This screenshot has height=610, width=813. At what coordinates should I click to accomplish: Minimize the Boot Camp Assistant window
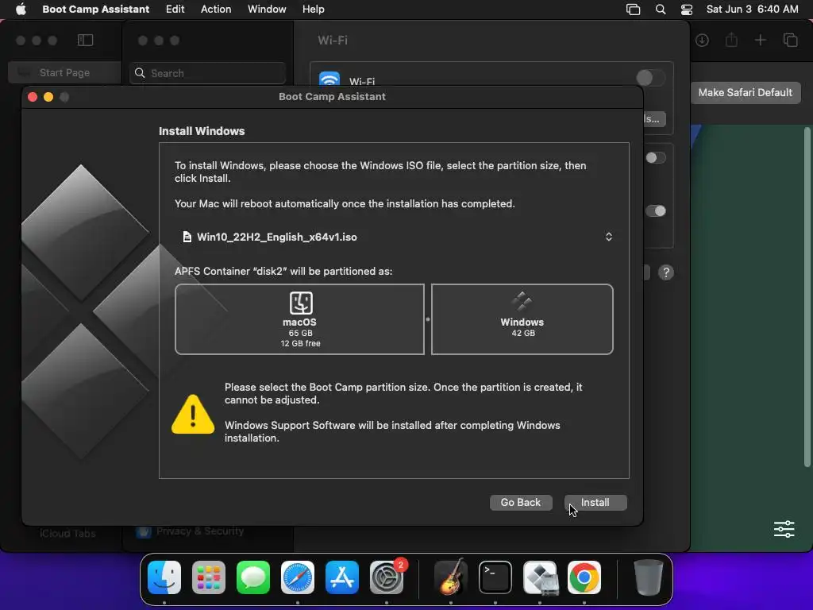pos(48,97)
